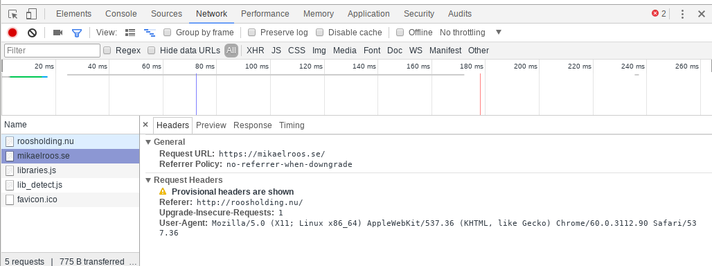
Task: Show the Response detail tab
Action: tap(253, 125)
